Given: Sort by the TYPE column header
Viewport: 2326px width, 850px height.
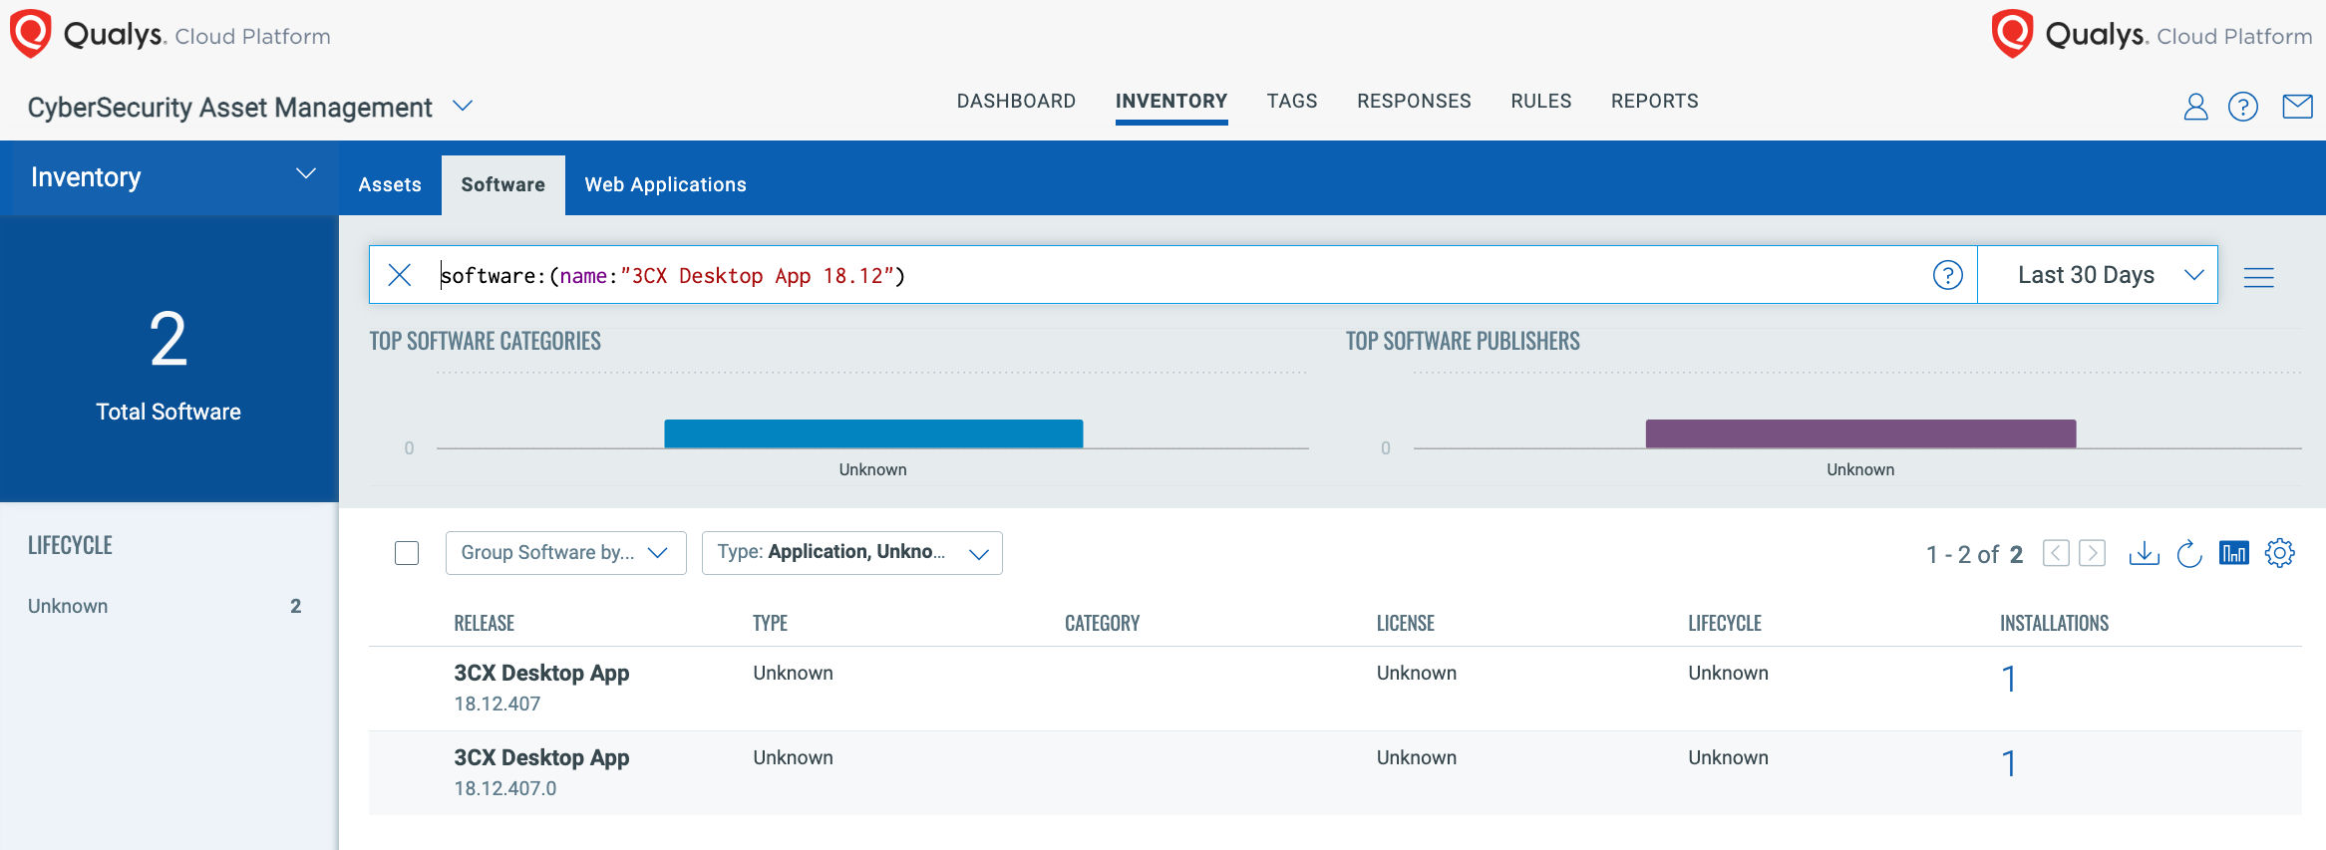Looking at the screenshot, I should coord(770,623).
